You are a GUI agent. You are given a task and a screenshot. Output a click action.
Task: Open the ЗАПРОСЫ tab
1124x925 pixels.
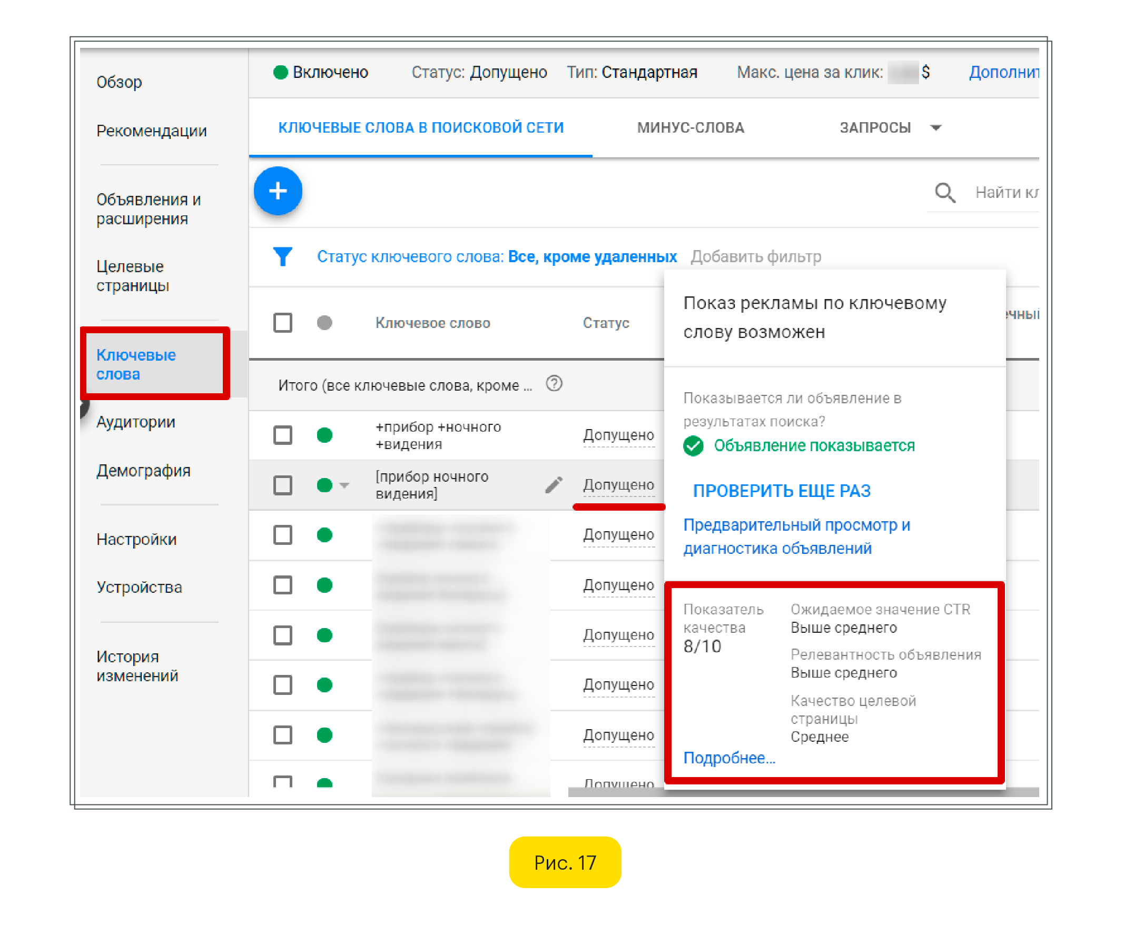(x=874, y=127)
